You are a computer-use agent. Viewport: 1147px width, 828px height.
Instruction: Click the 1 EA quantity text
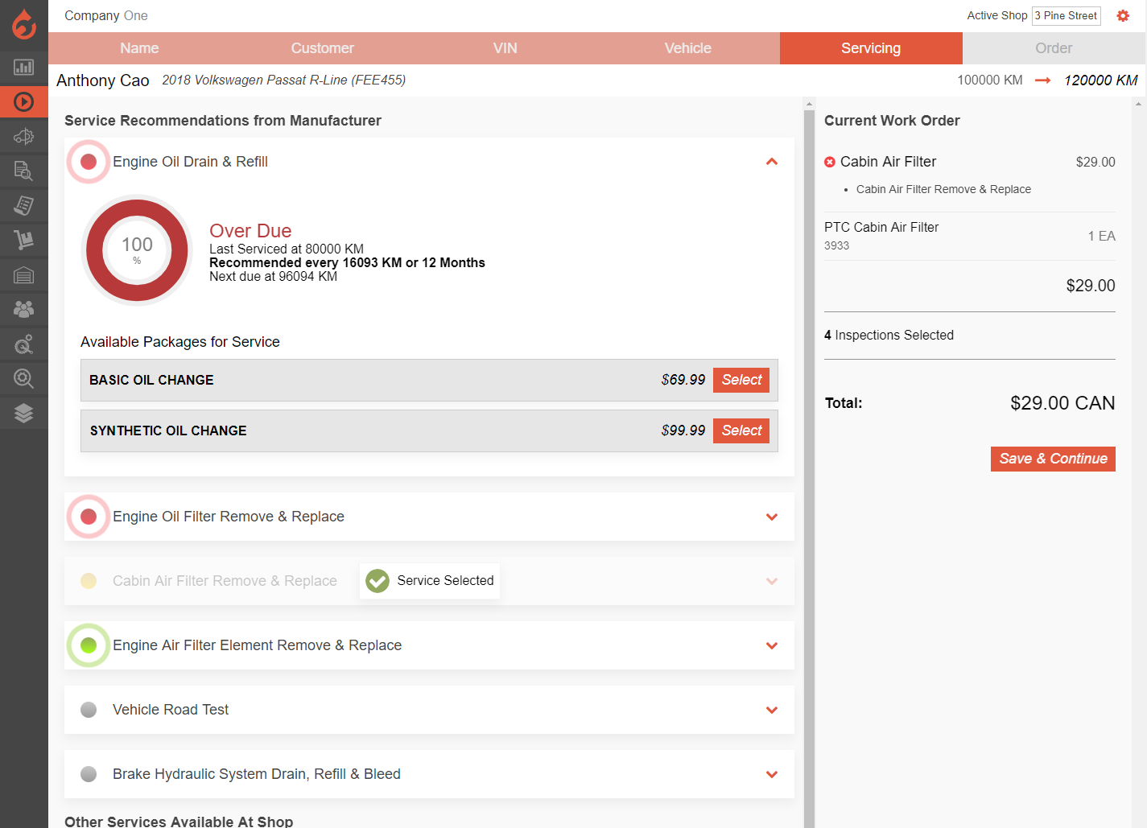pos(1101,236)
